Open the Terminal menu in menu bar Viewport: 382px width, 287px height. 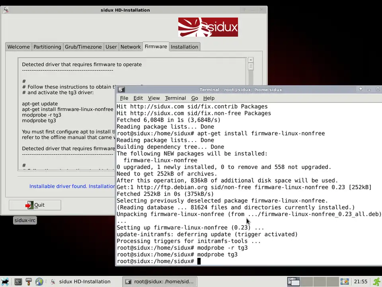pyautogui.click(x=175, y=98)
